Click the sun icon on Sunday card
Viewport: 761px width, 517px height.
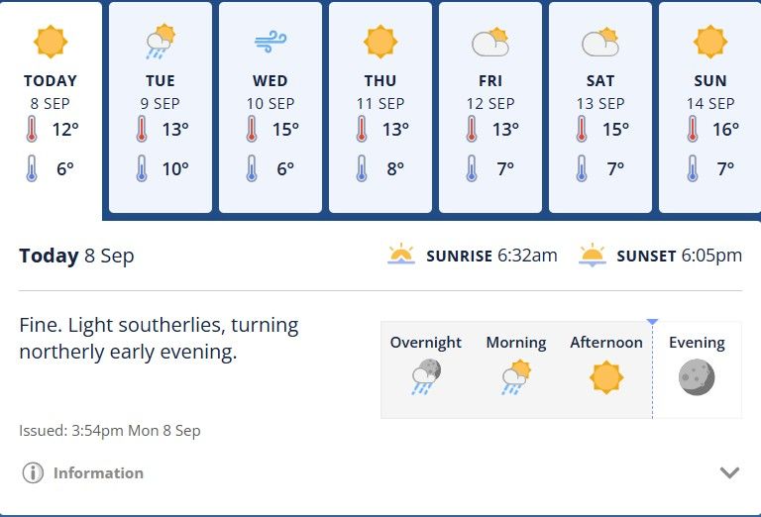point(710,42)
